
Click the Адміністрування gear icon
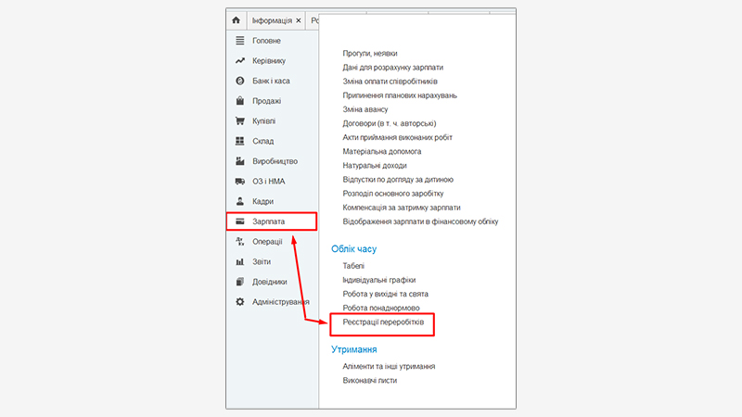[239, 302]
